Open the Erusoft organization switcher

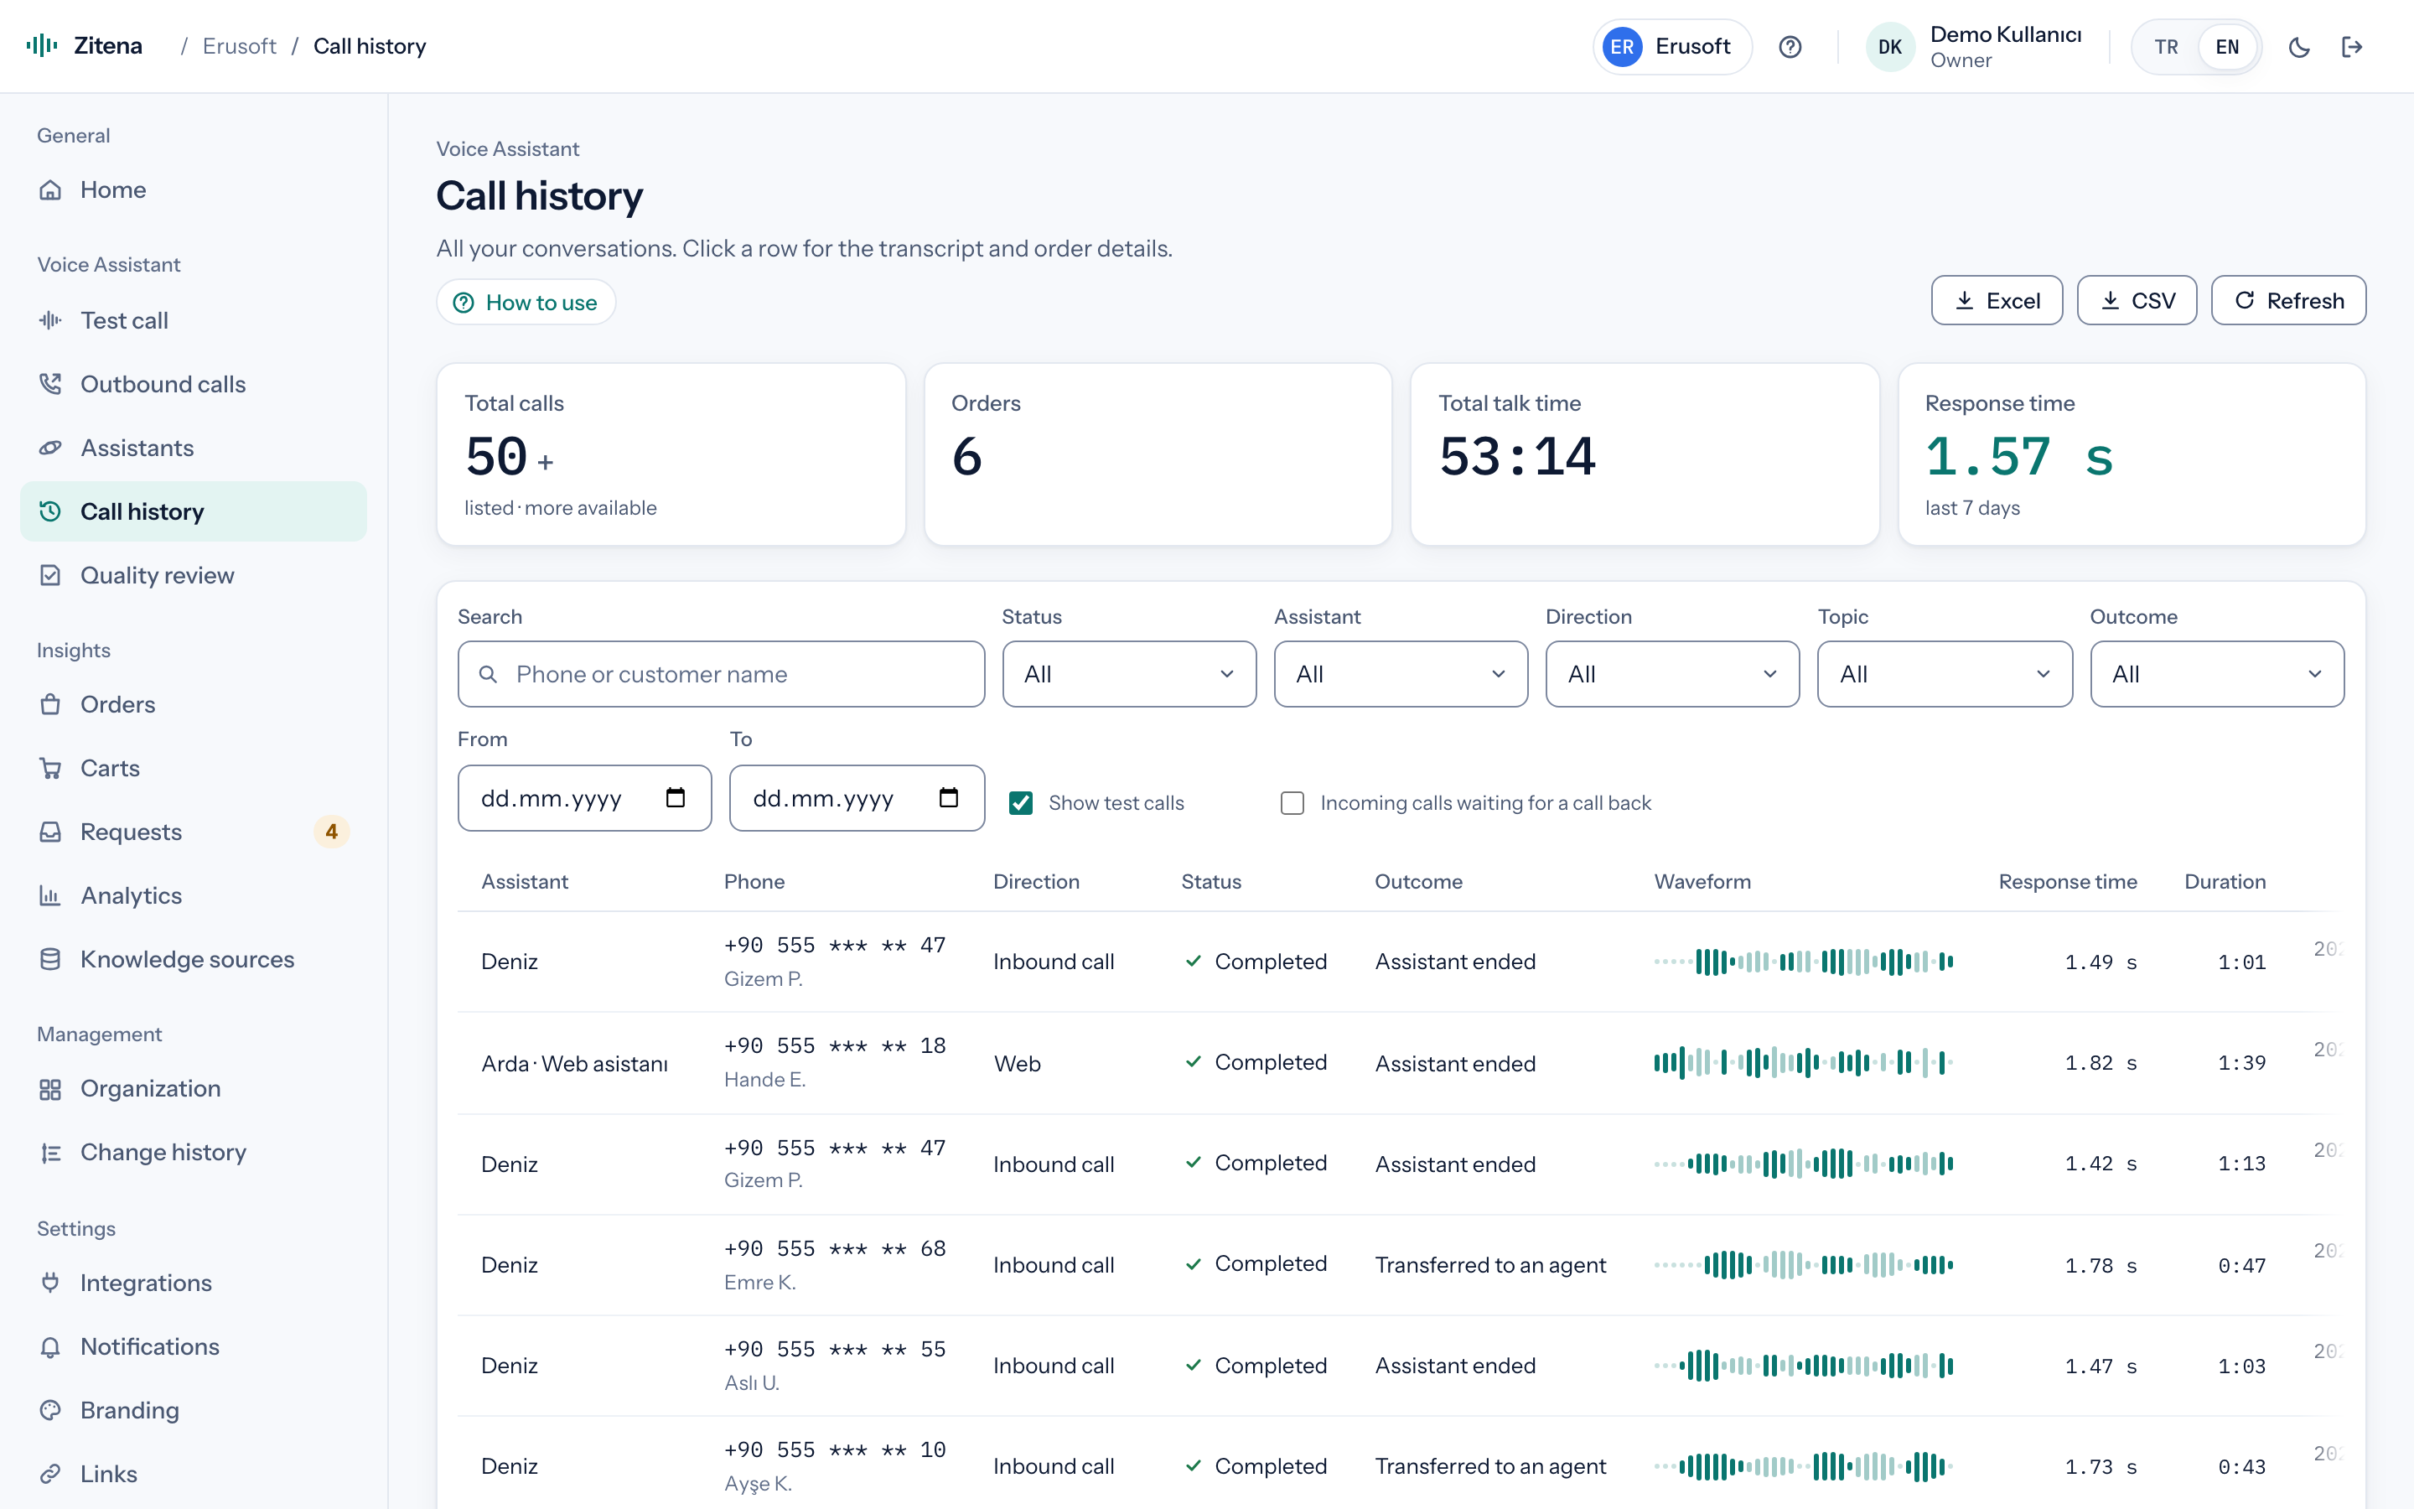point(1672,47)
